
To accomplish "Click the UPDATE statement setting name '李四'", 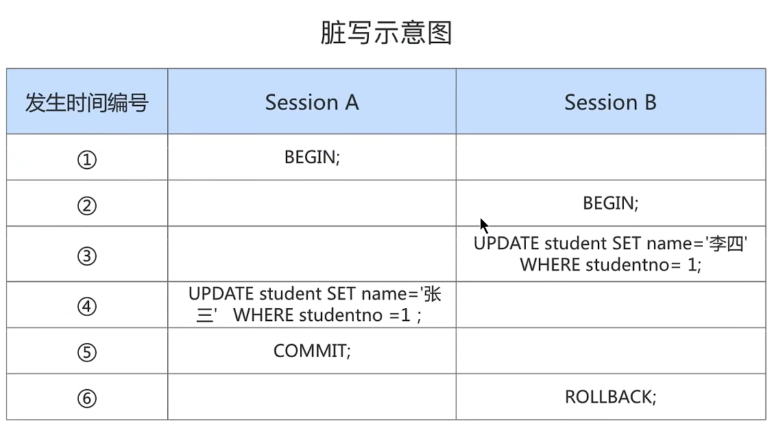I will point(610,253).
